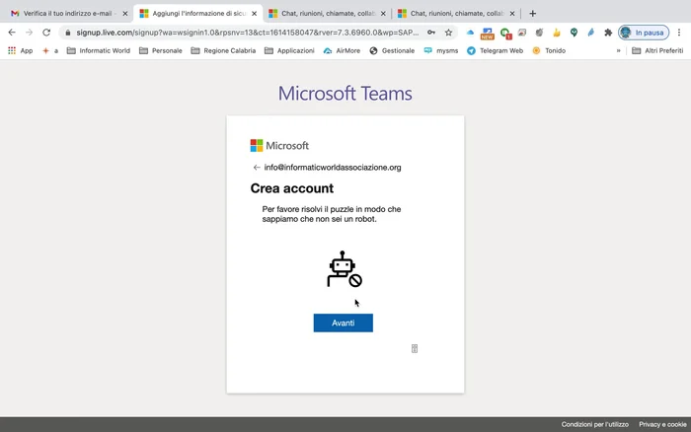Click the blue feather extension icon
Viewport: 691px width, 432px height.
coord(591,33)
